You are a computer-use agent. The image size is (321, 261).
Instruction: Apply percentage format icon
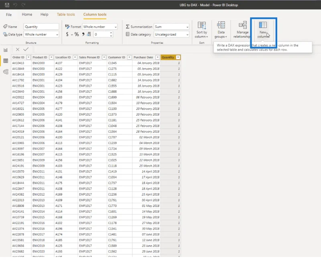(x=77, y=34)
